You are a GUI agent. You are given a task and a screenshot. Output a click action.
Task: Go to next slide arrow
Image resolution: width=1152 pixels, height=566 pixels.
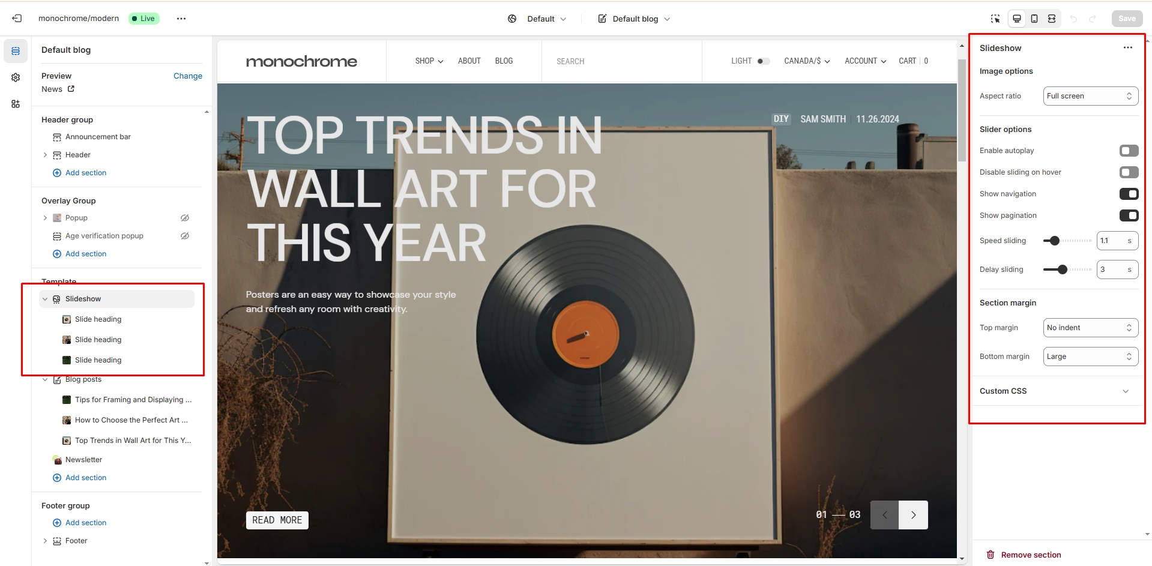(x=913, y=515)
